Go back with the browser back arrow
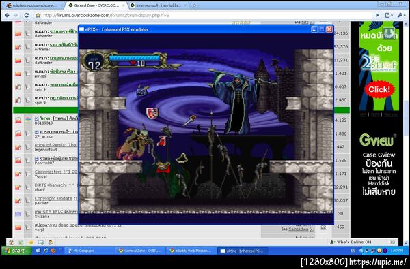Viewport: 410px width, 269px height. (x=7, y=16)
